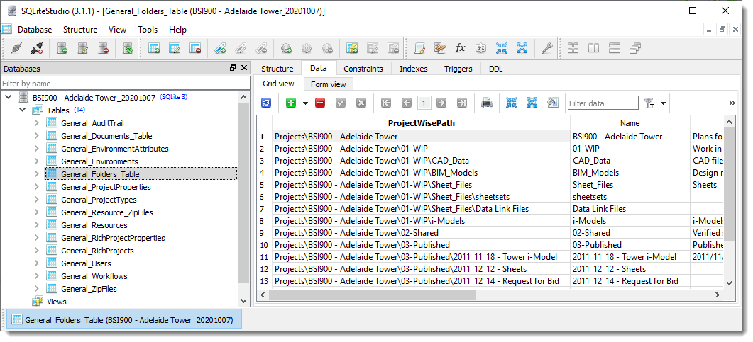Viewport: 753px width, 342px height.
Task: Switch to the Constraints tab
Action: pos(363,69)
